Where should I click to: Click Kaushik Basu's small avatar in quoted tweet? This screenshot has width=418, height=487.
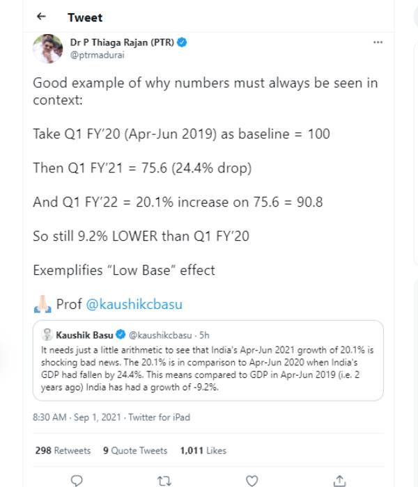tap(48, 333)
